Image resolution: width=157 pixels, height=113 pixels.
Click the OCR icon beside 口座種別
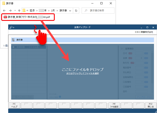tap(146, 82)
